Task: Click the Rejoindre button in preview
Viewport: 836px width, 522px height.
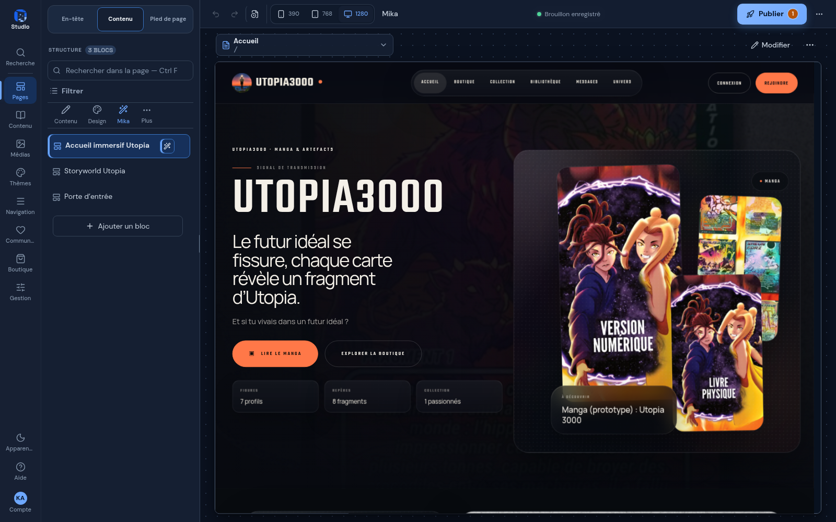Action: 776,83
